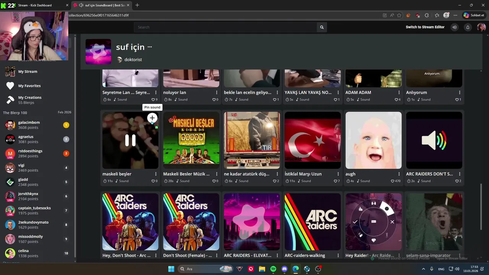Open options menu for bekle lan ecelin geliyor
Viewport: 489px width, 275px height.
pos(277,92)
